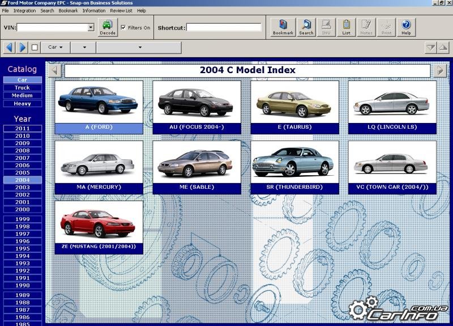
Task: Open the Help question-mark icon
Action: click(x=406, y=27)
